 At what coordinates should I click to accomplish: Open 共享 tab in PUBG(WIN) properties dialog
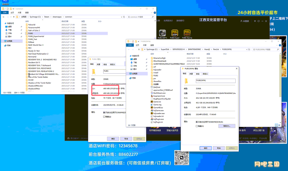(191, 74)
